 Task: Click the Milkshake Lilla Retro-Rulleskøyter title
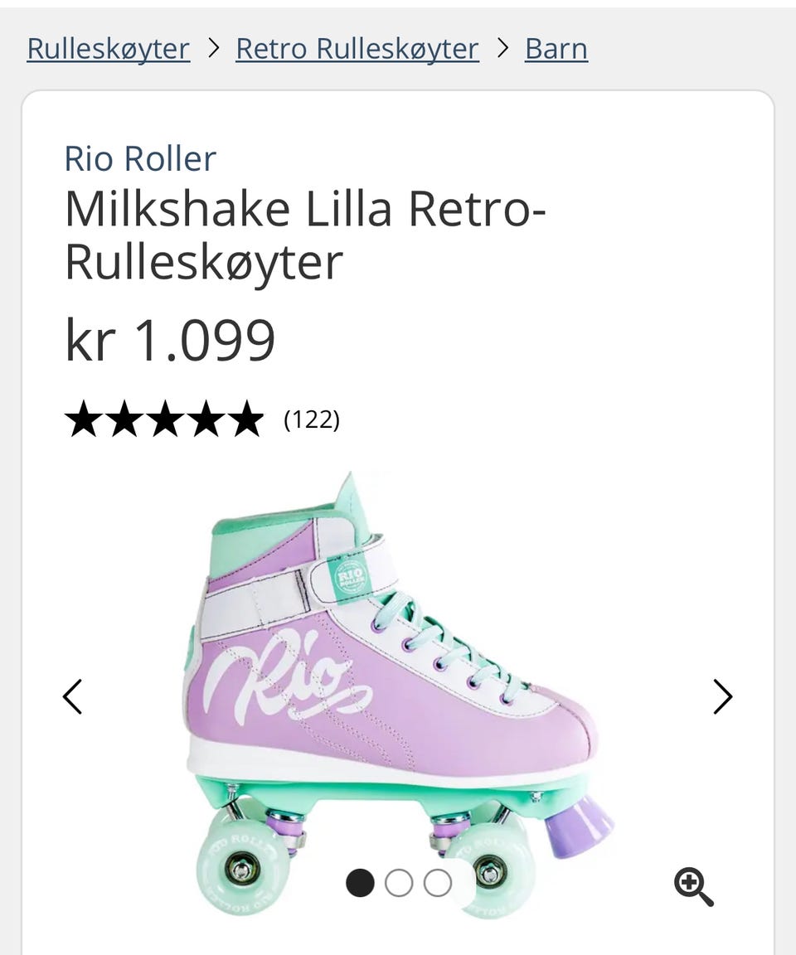click(x=305, y=235)
